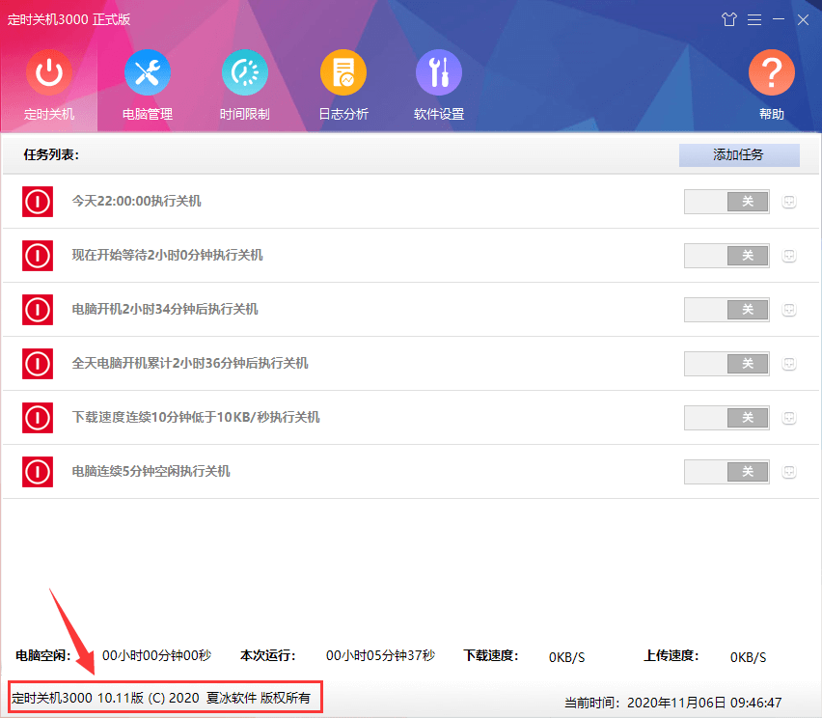
Task: Enable 下载速度连续10分钟低于10KB switch
Action: click(726, 418)
